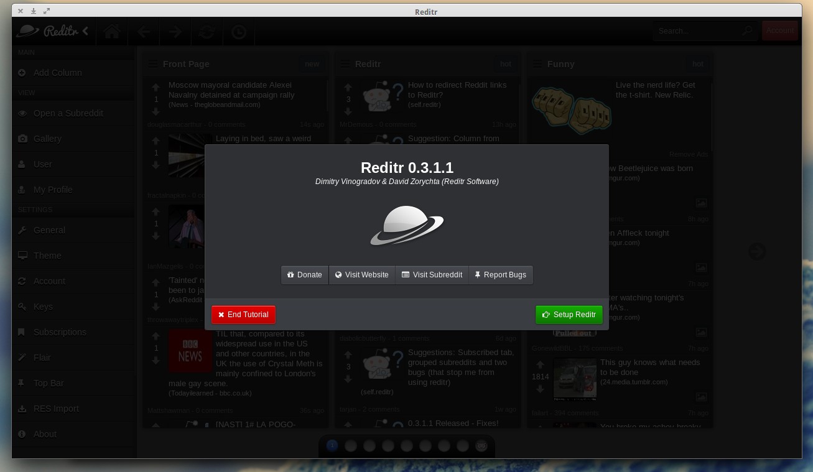This screenshot has height=472, width=813.
Task: Click the Search input field
Action: click(x=697, y=30)
